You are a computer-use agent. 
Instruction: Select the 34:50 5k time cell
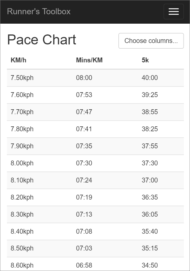click(x=150, y=265)
